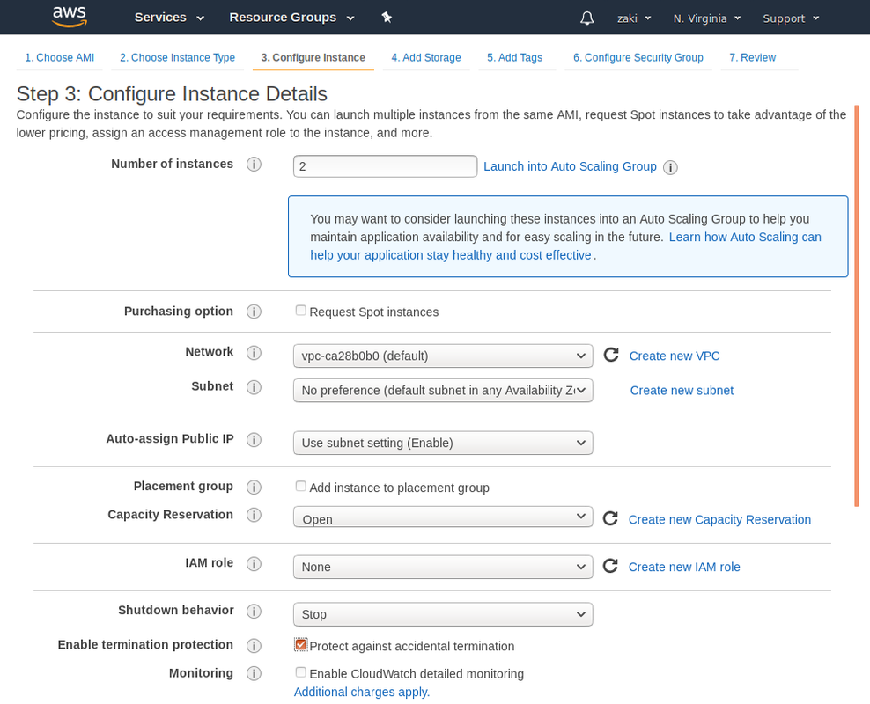Open the Auto-assign Public IP dropdown
Viewport: 870px width, 704px height.
(443, 443)
